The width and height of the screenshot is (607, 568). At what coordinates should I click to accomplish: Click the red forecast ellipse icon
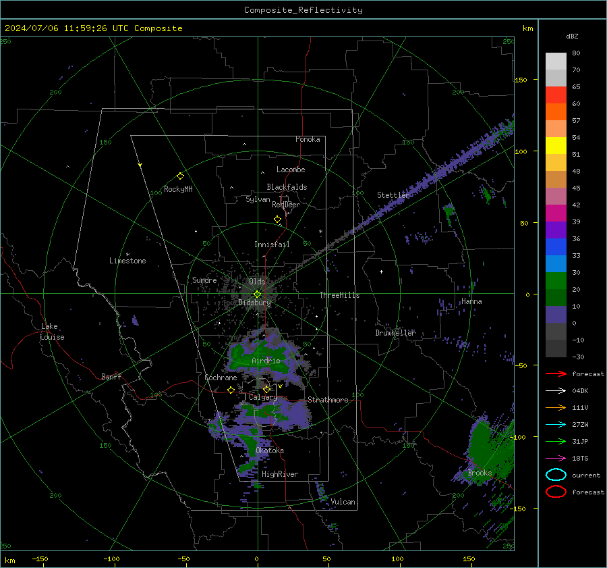point(556,492)
